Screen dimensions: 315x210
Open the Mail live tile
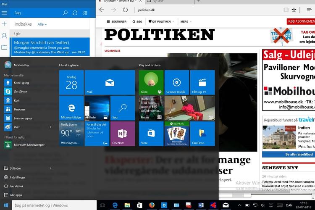pos(110,82)
